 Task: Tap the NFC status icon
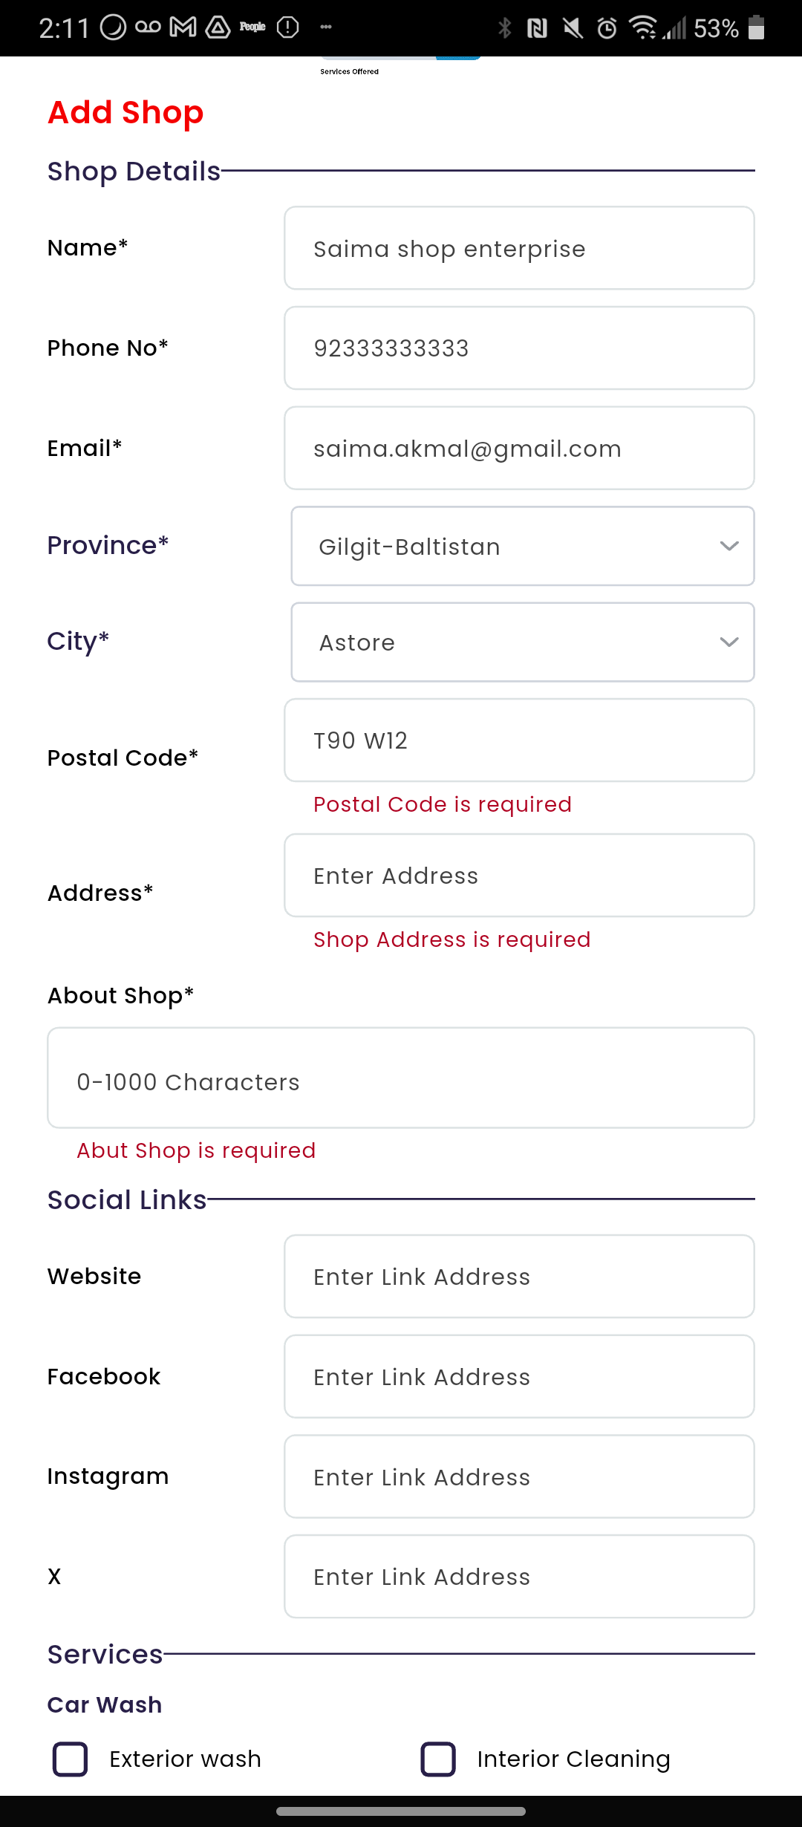pyautogui.click(x=537, y=28)
